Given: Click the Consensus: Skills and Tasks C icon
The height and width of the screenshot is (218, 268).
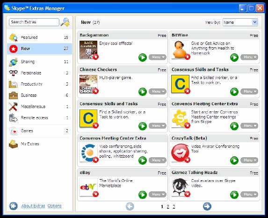Looking at the screenshot, I should coord(88,118).
